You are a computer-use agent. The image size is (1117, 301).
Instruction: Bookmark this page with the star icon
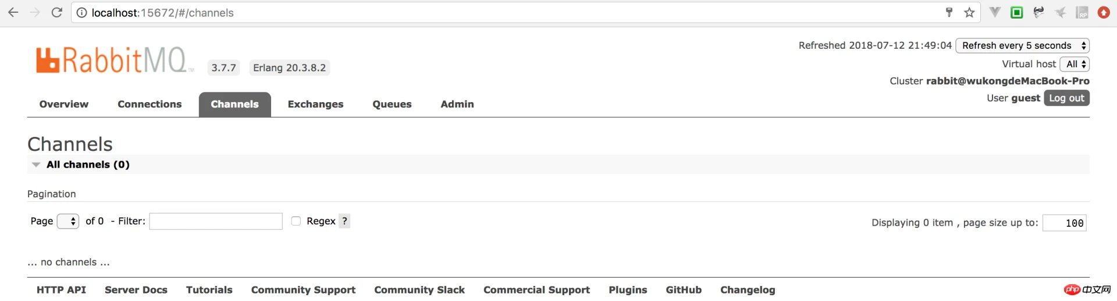(x=969, y=12)
